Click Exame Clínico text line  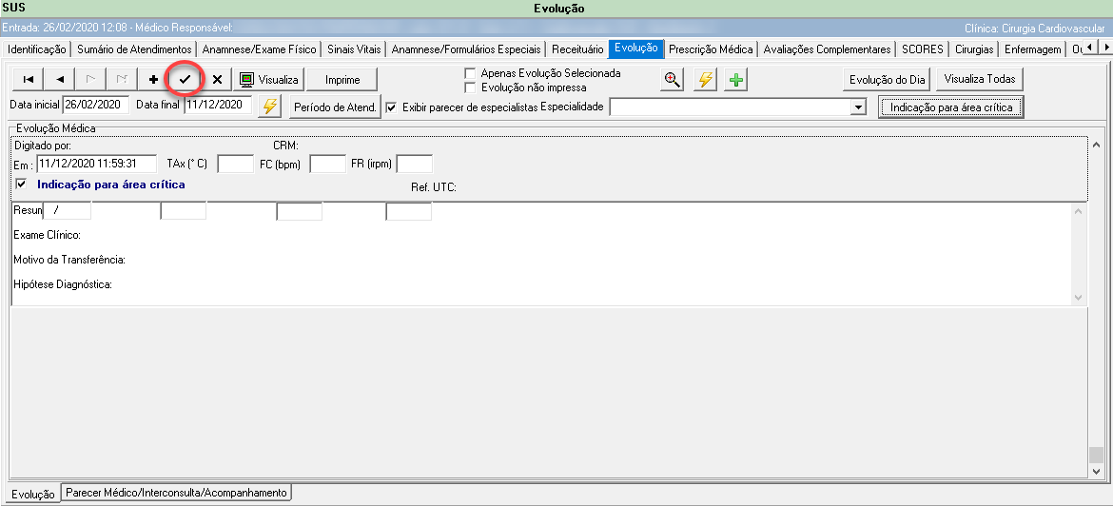point(47,234)
